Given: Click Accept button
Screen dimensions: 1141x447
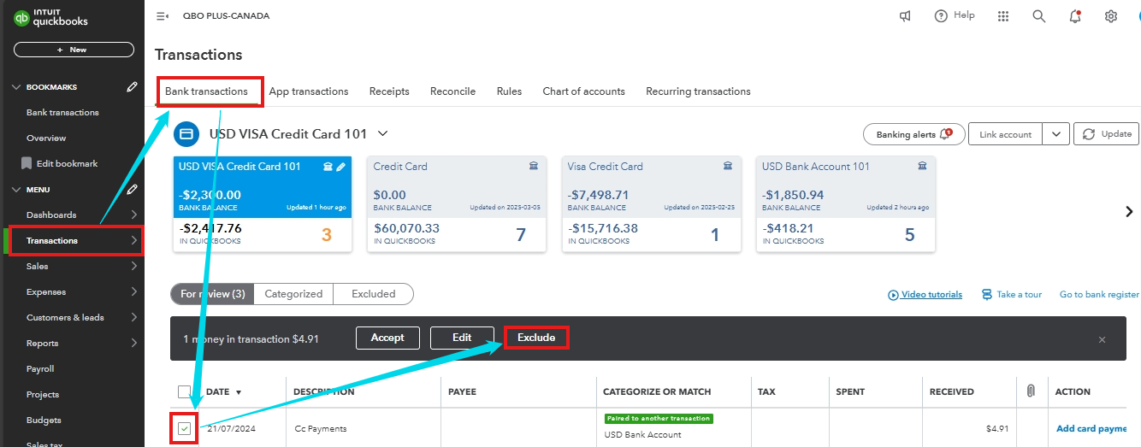Looking at the screenshot, I should pos(387,338).
